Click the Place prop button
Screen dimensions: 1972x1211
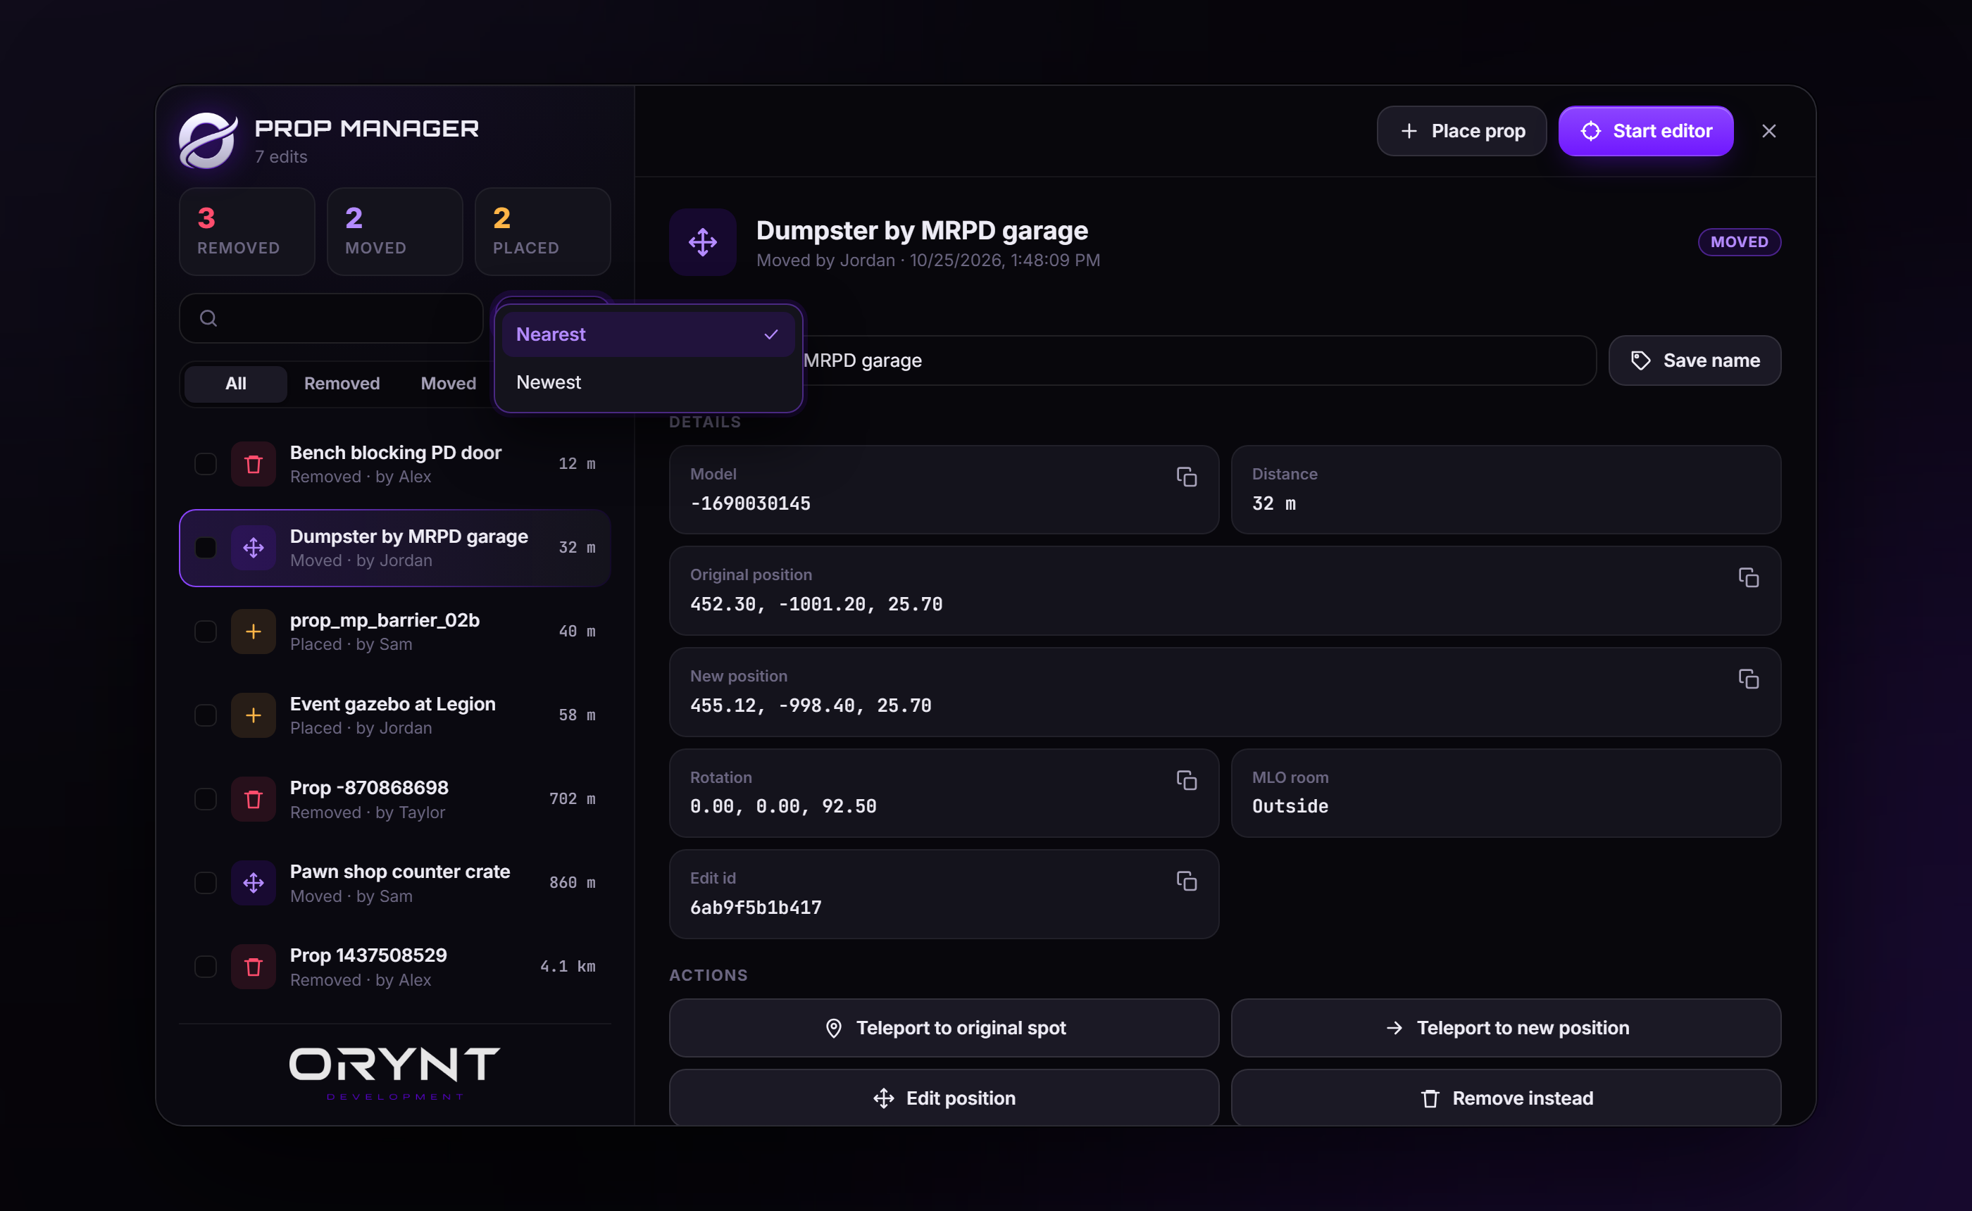1462,132
